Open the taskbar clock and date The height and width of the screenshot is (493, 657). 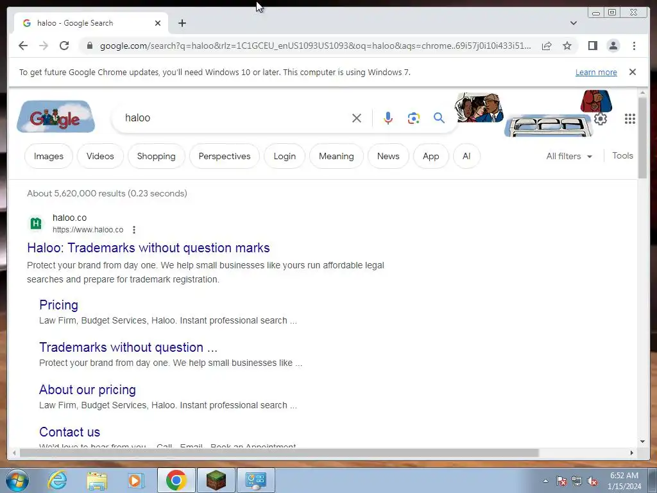[x=624, y=481]
